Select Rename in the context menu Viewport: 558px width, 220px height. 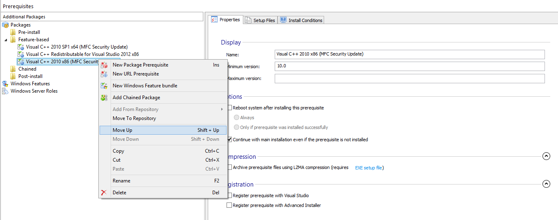(122, 181)
